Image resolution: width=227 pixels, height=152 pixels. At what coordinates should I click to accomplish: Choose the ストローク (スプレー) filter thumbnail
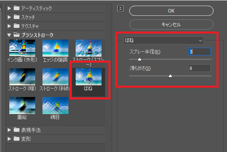(89, 48)
